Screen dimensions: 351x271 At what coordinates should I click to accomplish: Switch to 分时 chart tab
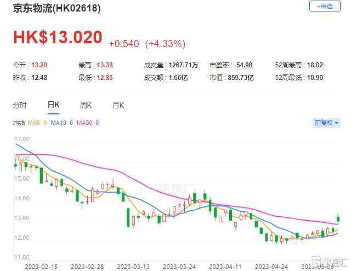pyautogui.click(x=20, y=105)
